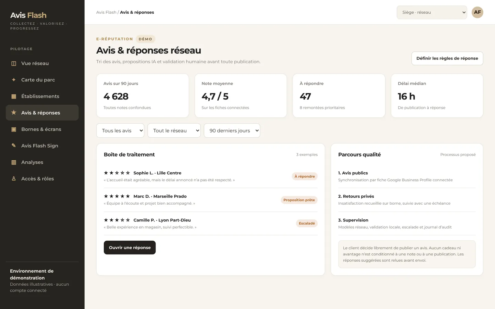
Task: Click '3. Supervision' step
Action: [353, 220]
